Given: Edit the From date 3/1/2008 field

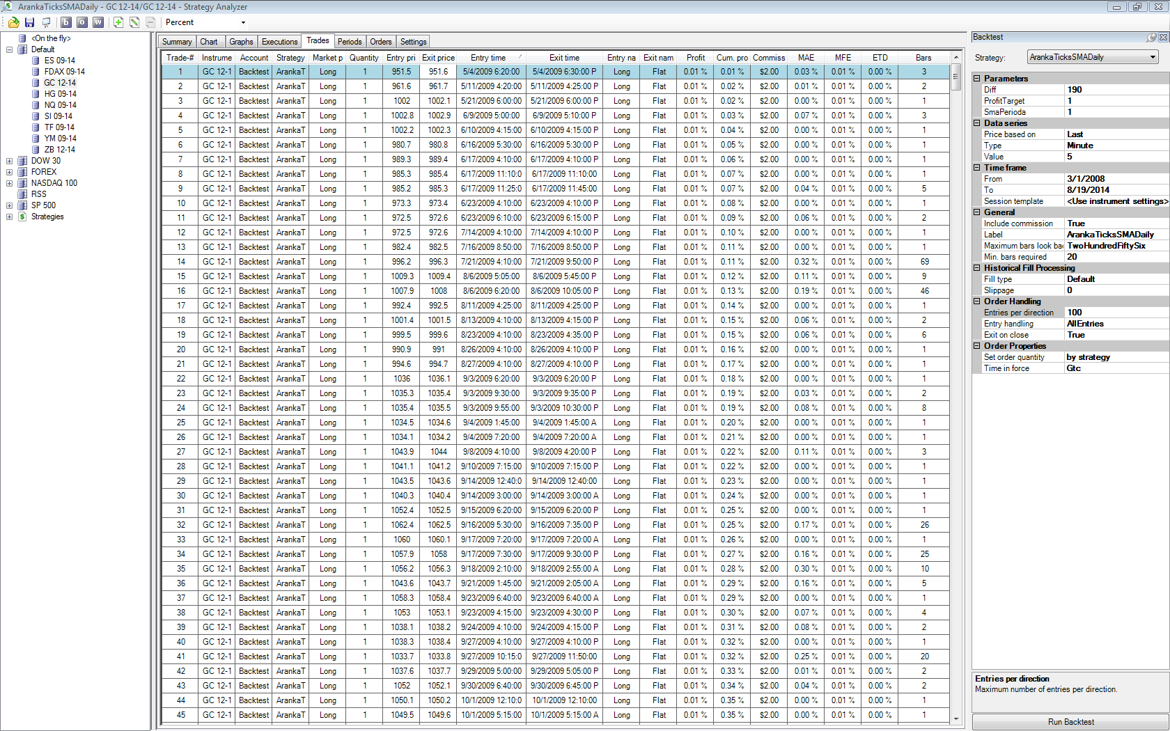Looking at the screenshot, I should point(1116,179).
